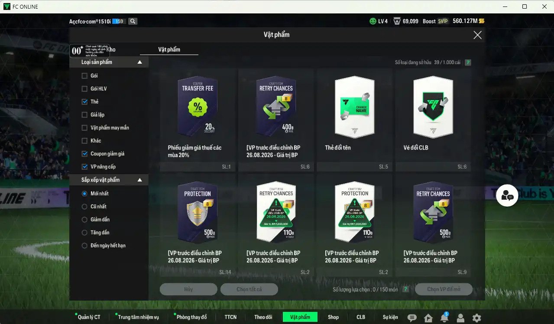
Task: Check the Vật phẩm may mắn filter
Action: click(x=84, y=128)
